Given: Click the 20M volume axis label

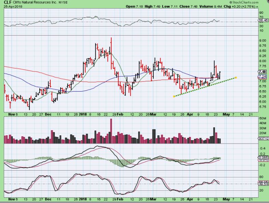Looking at the screenshot, I should pos(262,133).
